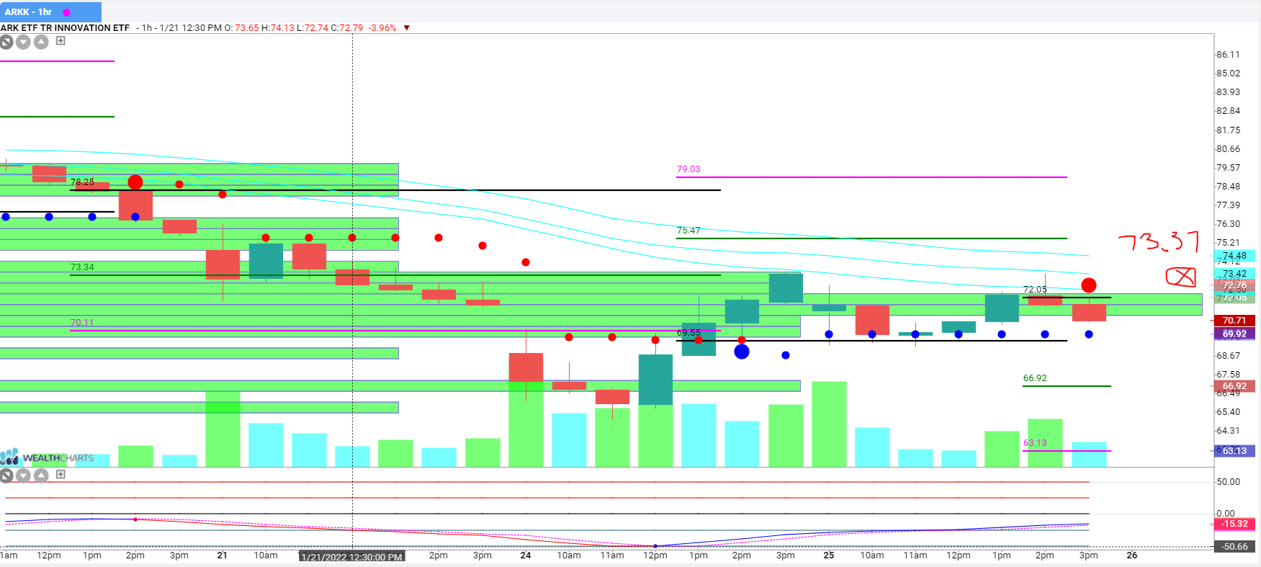Viewport: 1261px width, 567px height.
Task: Click the red 70.71 price tag on the axis
Action: click(x=1234, y=321)
